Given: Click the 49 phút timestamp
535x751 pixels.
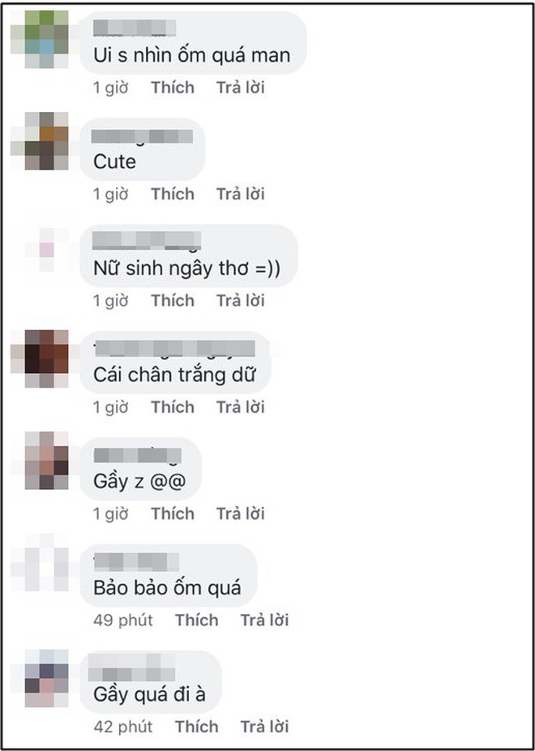Looking at the screenshot, I should pos(123,620).
